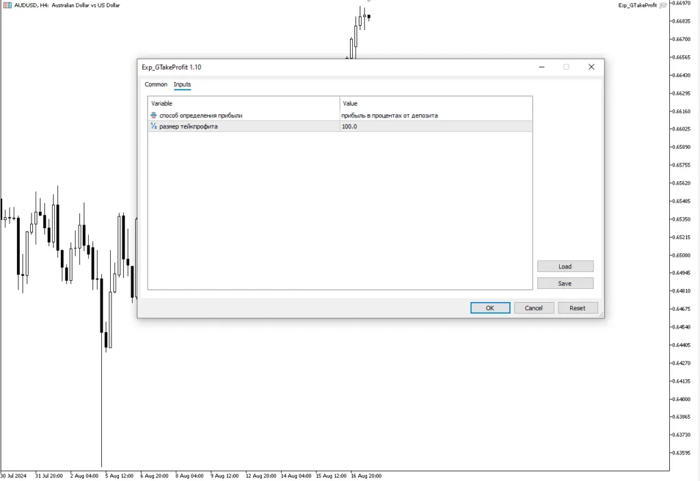The image size is (700, 481).
Task: Save input parameters with Save button
Action: (x=565, y=284)
